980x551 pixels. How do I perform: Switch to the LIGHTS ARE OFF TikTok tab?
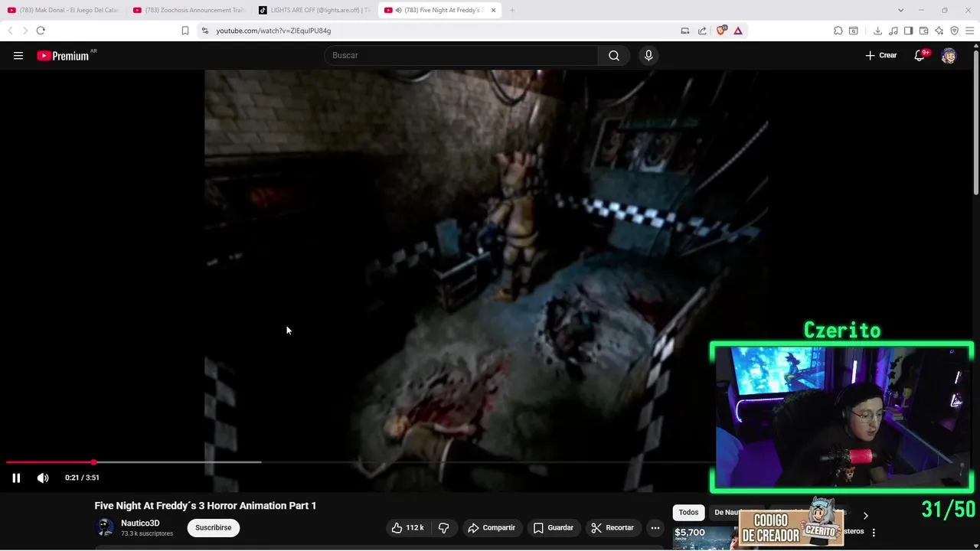click(x=315, y=10)
